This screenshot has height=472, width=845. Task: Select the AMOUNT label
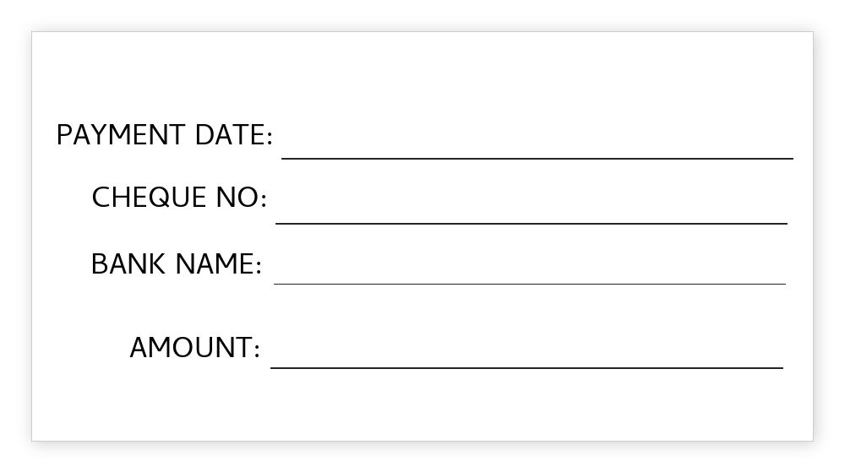click(x=194, y=347)
